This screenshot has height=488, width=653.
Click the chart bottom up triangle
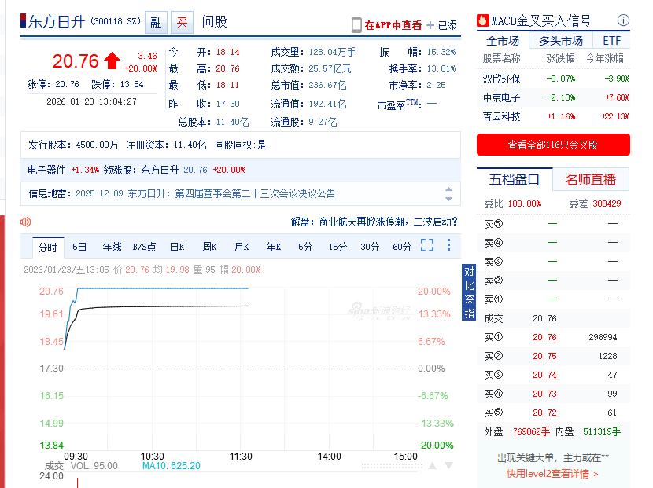pos(432,465)
